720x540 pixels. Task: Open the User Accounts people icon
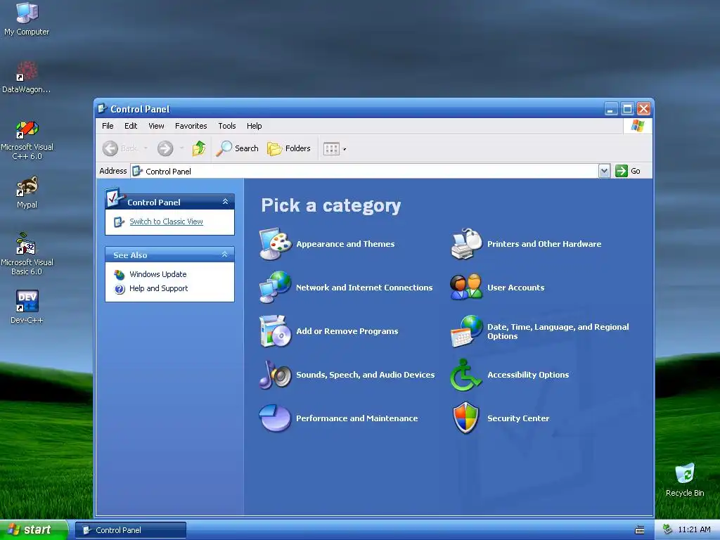467,287
